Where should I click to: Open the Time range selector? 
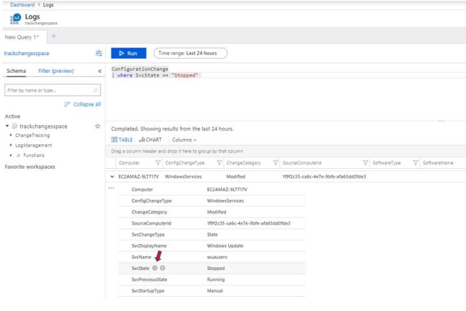point(191,53)
